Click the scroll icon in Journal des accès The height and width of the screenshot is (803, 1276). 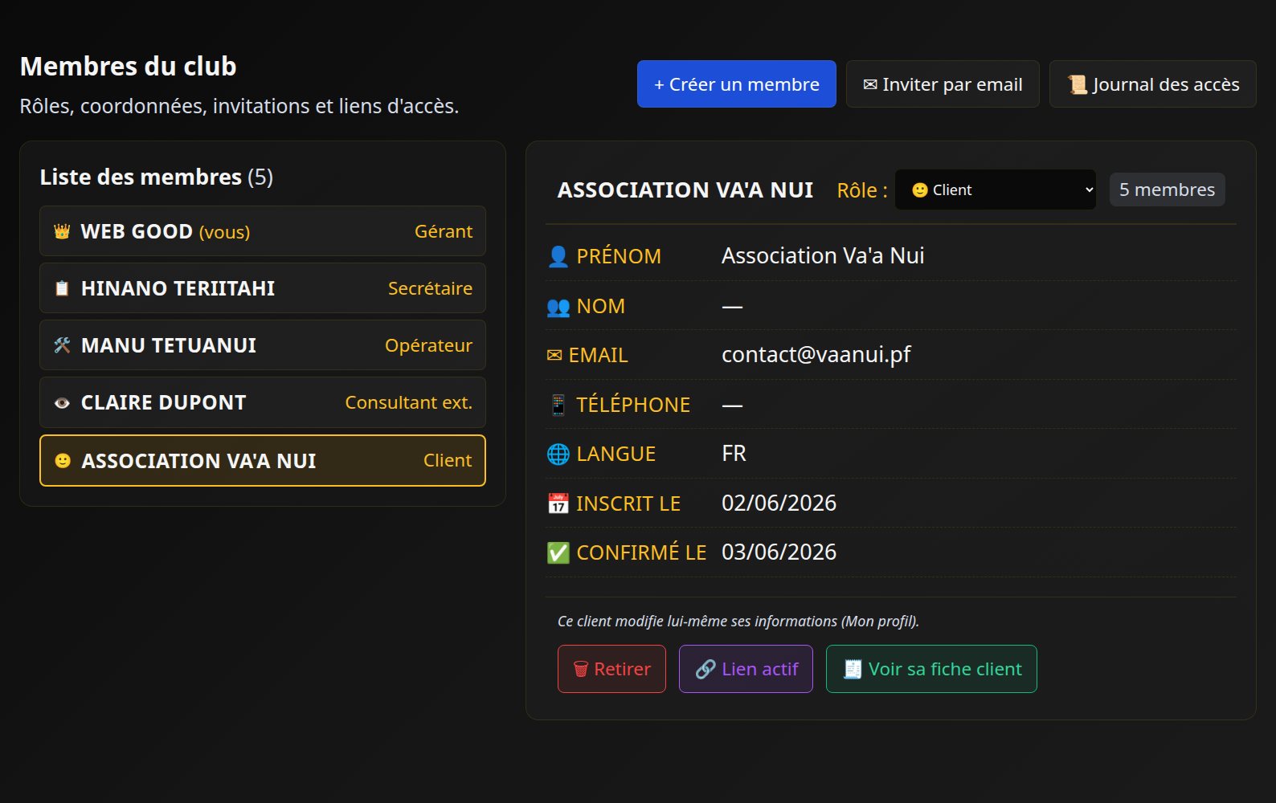click(1077, 85)
